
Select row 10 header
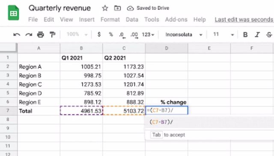(9, 137)
